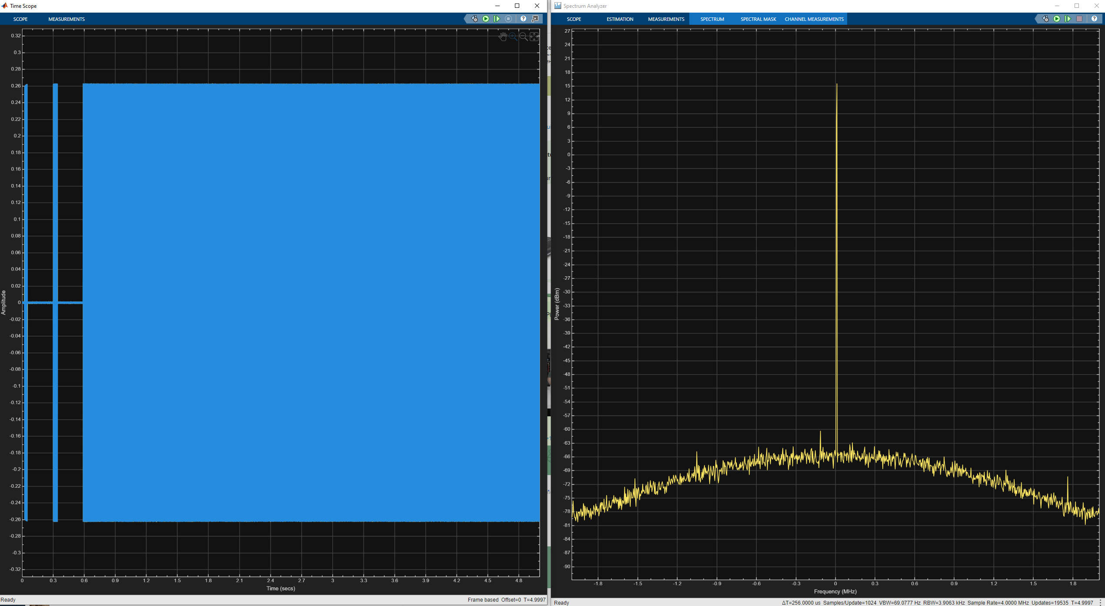Switch to SPECTRAL MASK tab
This screenshot has width=1105, height=606.
(x=758, y=19)
